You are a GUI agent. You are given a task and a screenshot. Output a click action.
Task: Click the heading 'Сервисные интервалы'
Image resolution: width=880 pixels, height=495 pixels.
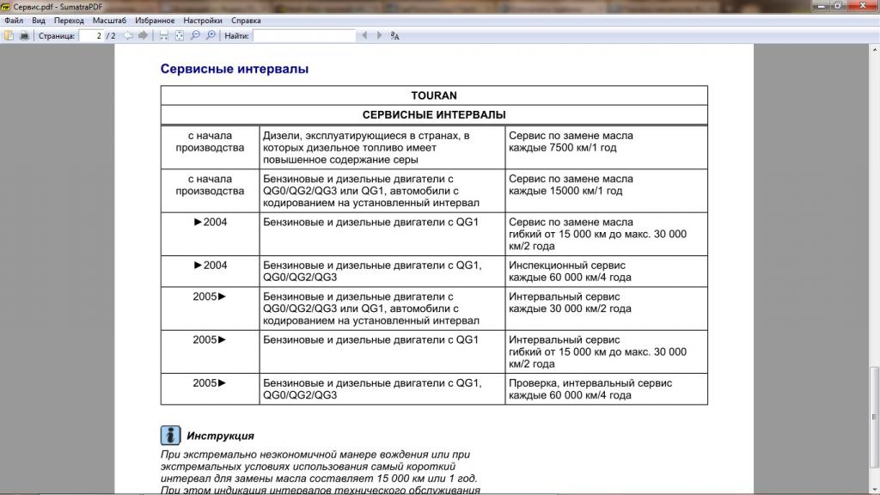(x=235, y=69)
